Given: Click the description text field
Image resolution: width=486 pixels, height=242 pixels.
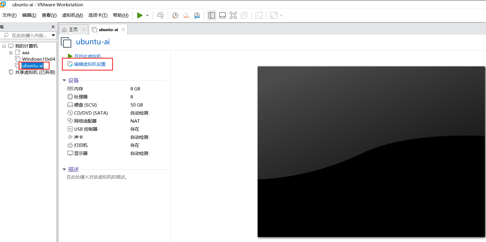Looking at the screenshot, I should point(97,177).
